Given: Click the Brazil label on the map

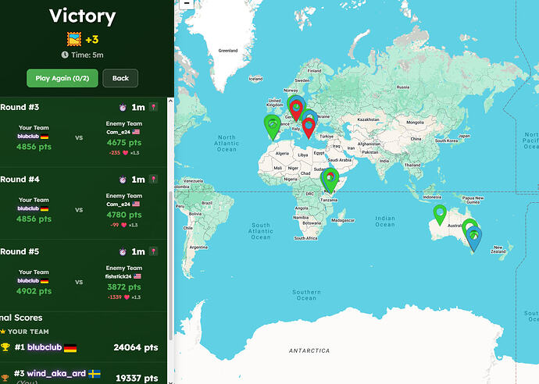Looking at the screenshot, I should [x=207, y=203].
